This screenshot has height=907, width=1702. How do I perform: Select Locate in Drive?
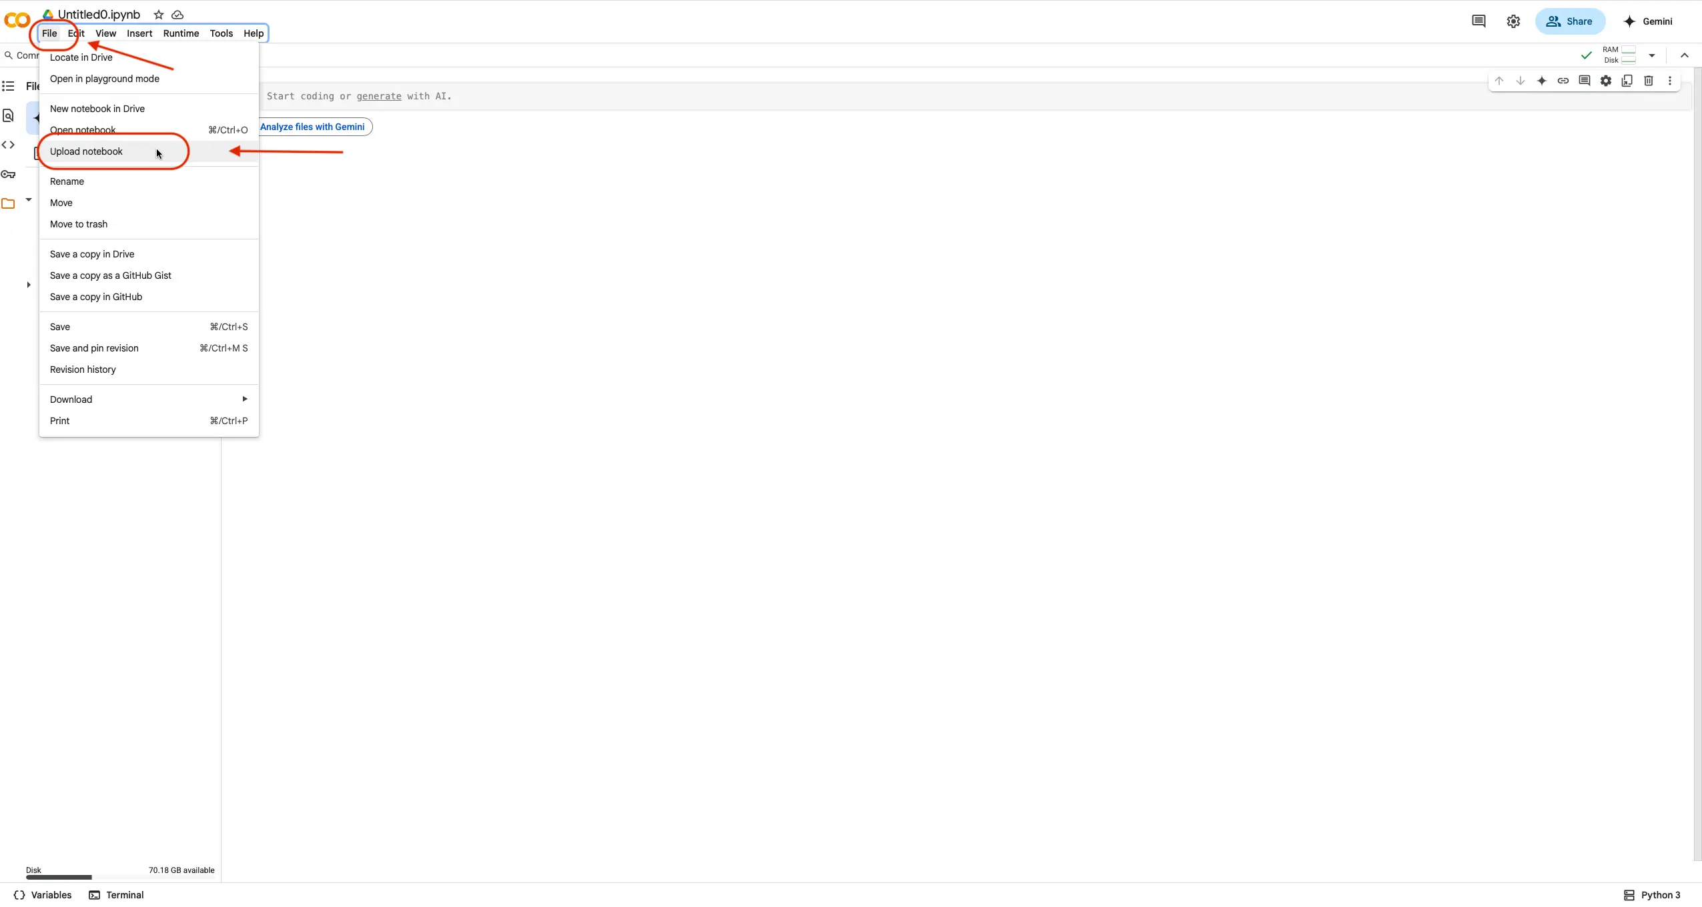point(149,57)
